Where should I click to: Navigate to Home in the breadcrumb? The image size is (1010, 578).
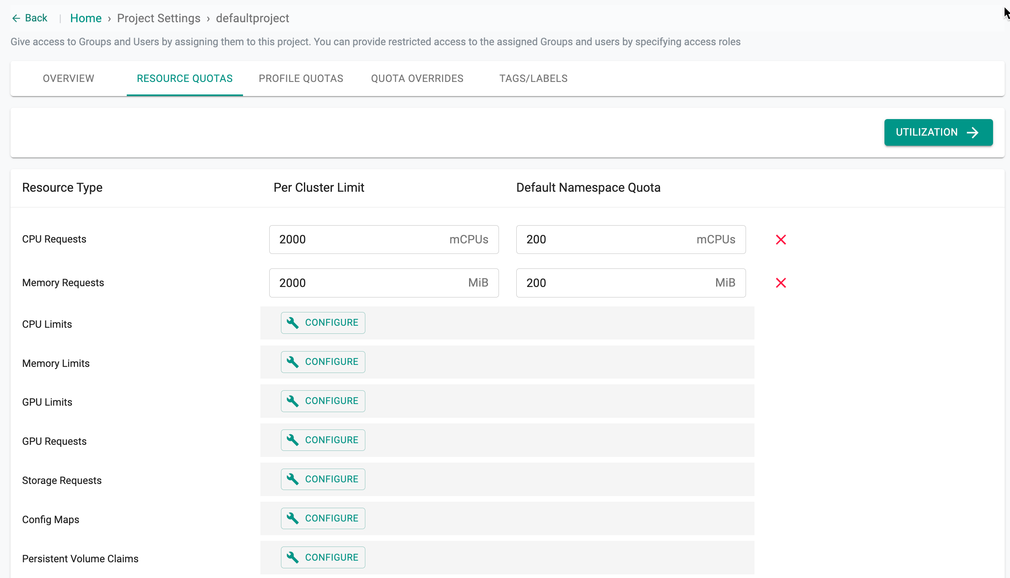[x=86, y=18]
